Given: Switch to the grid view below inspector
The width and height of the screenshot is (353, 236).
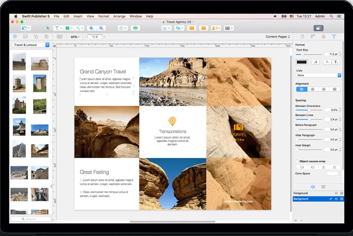Looking at the screenshot, I should 323,187.
